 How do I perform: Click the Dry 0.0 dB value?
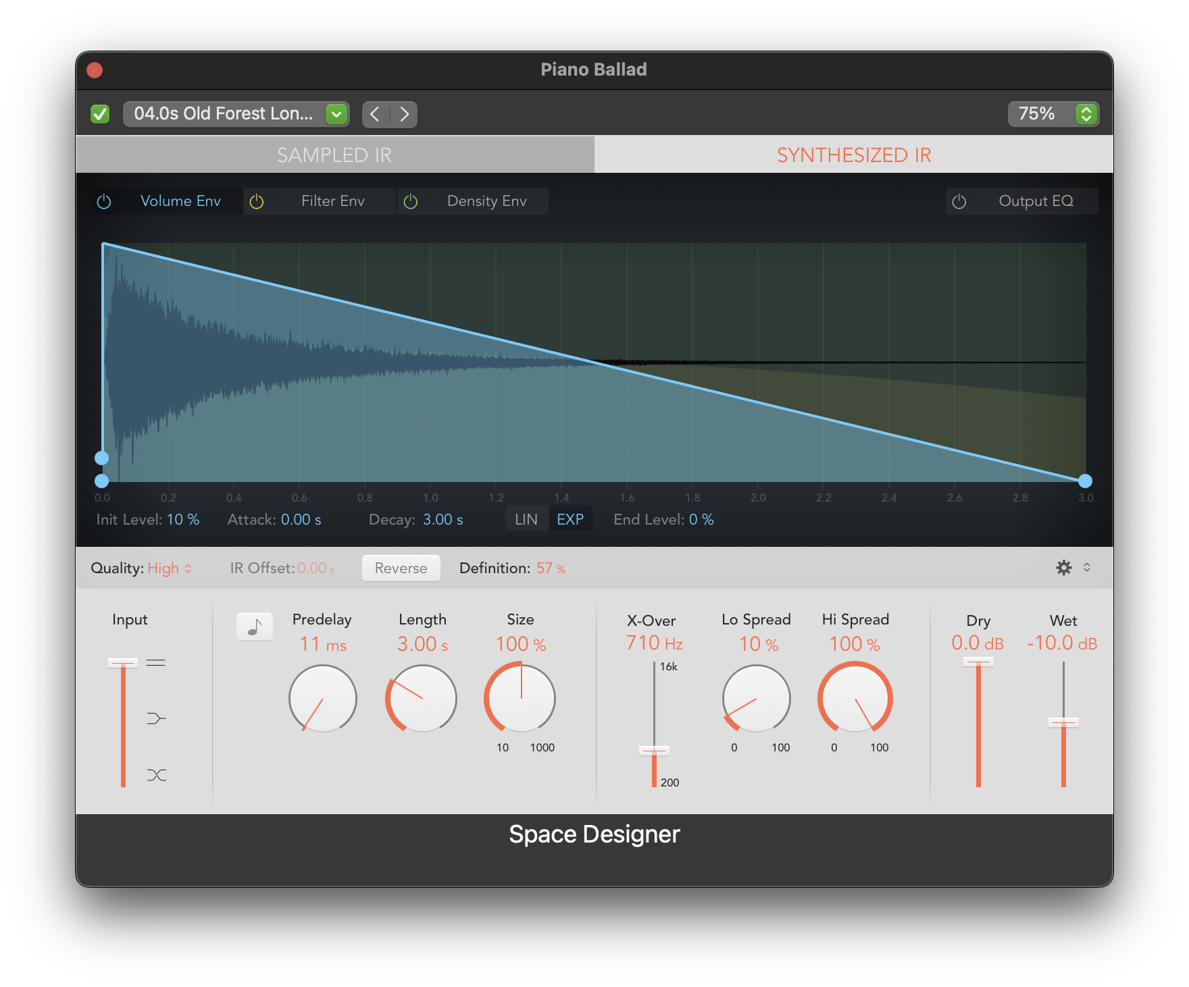tap(978, 643)
